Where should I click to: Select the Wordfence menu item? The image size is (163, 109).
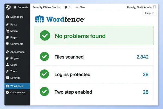17,86
